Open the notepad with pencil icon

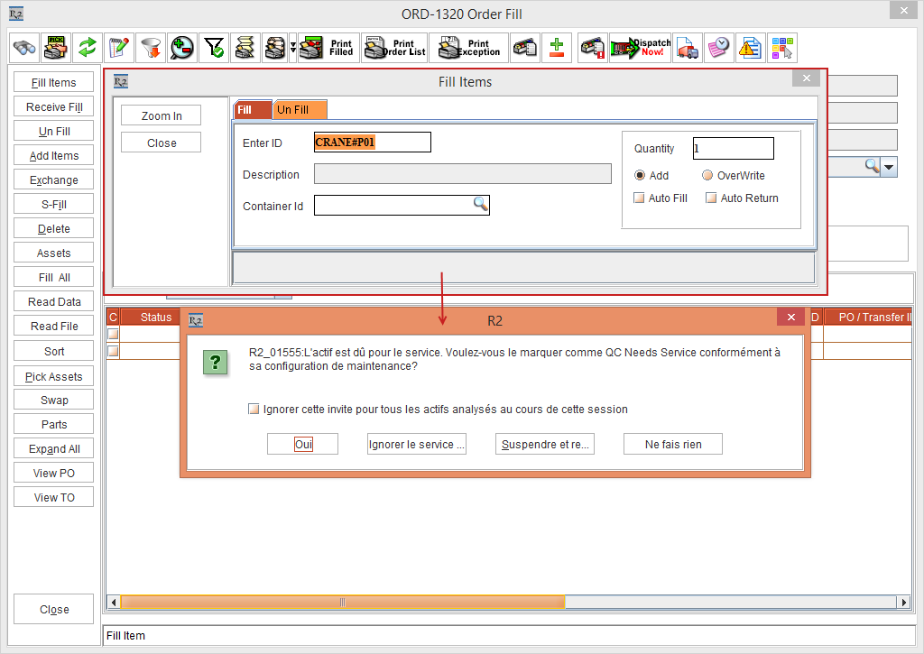[119, 47]
